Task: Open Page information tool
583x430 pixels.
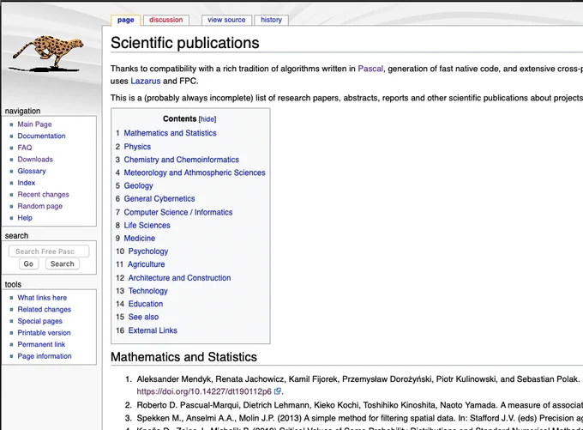Action: coord(45,356)
